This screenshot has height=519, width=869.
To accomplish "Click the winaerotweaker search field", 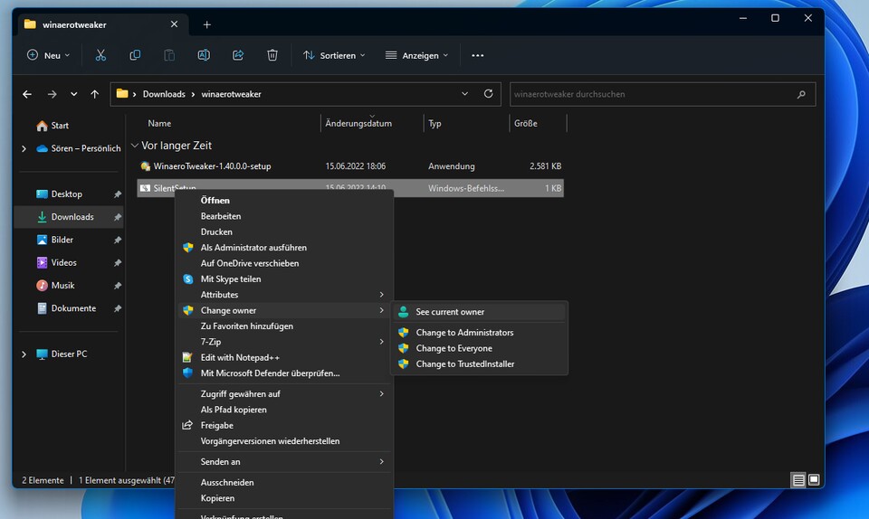I will point(652,94).
